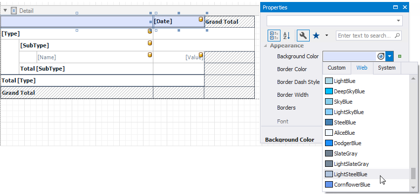Maximize the Properties panel
The width and height of the screenshot is (420, 194).
click(x=395, y=7)
